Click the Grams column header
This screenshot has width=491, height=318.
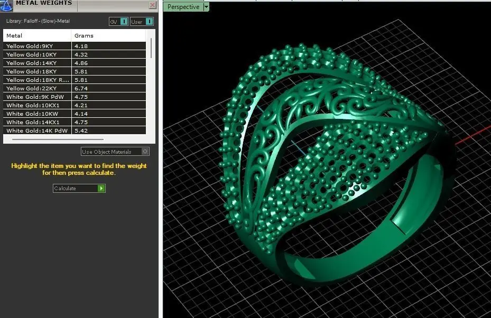coord(109,36)
